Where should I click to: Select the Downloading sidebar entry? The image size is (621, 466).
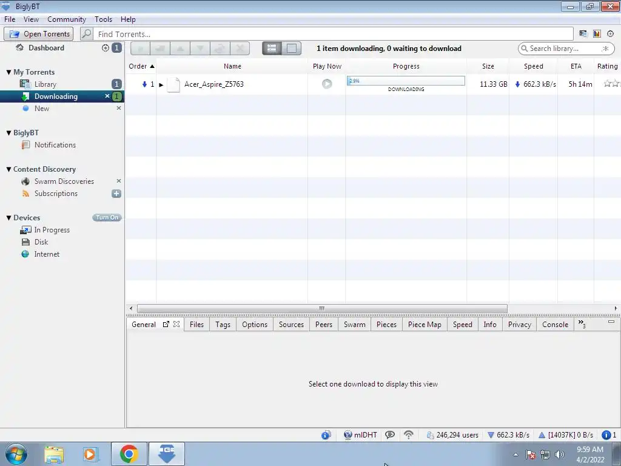[56, 96]
